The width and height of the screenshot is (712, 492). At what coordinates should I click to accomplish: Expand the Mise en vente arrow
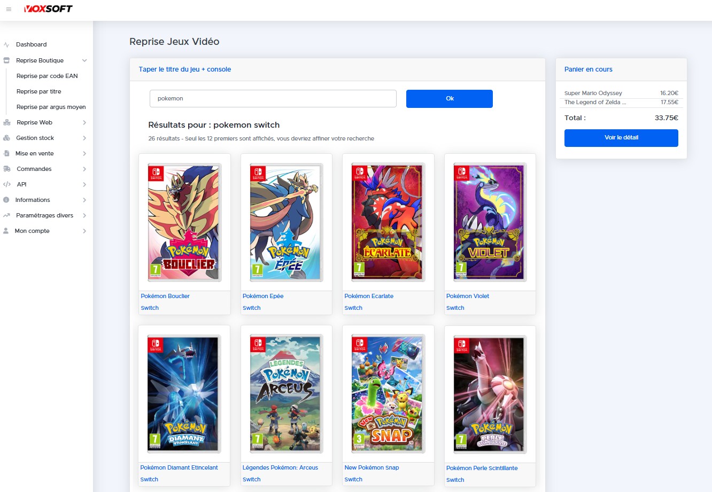[84, 153]
